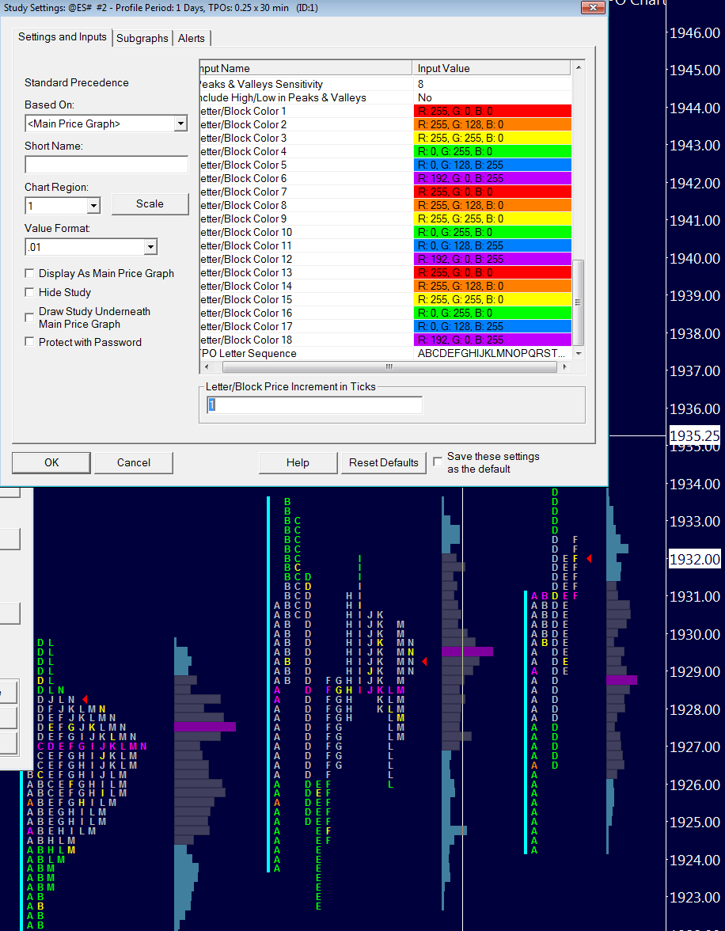Click the horizontal scrollbar right arrow
This screenshot has width=725, height=931.
tap(567, 367)
